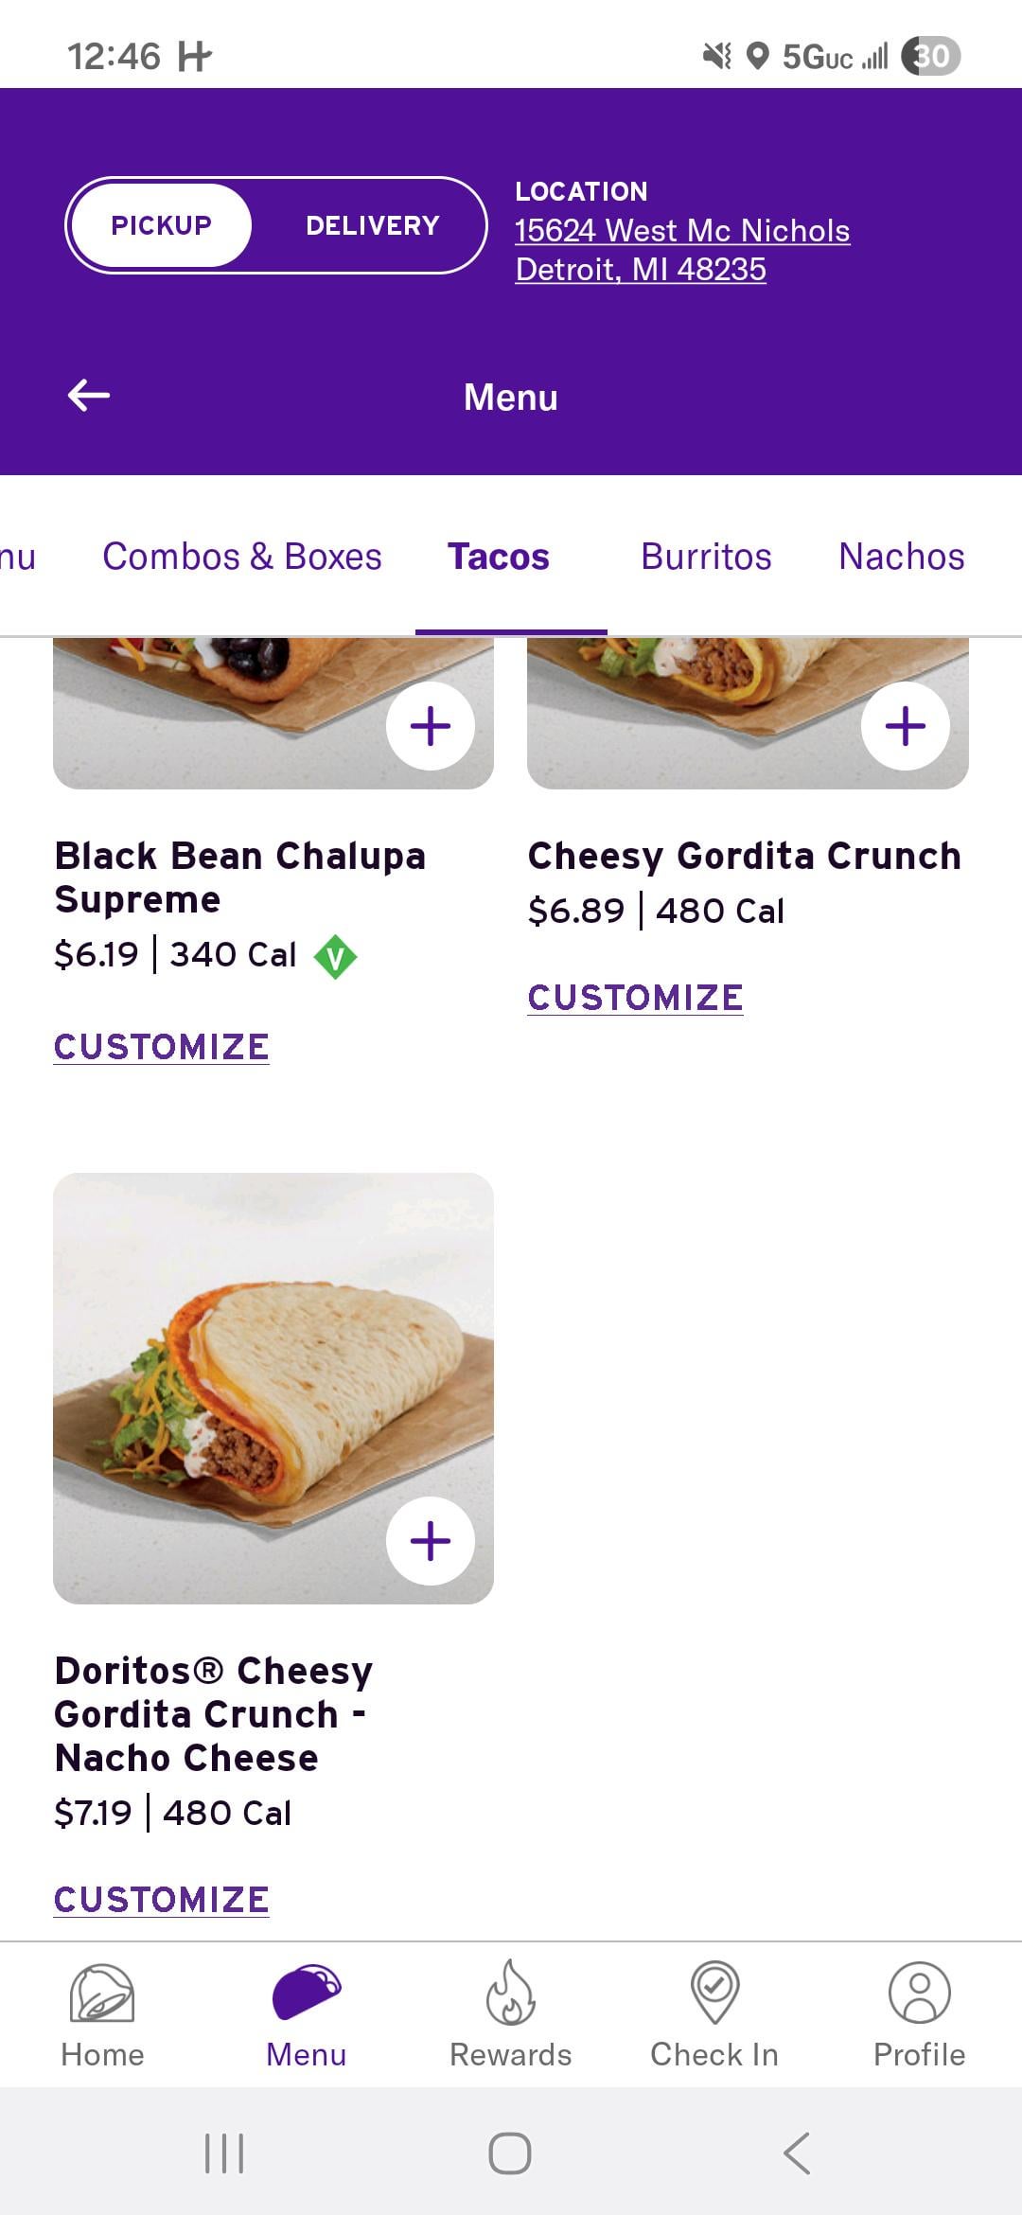The height and width of the screenshot is (2215, 1022).
Task: Customize the Cheesy Gordita Crunch
Action: [x=636, y=998]
